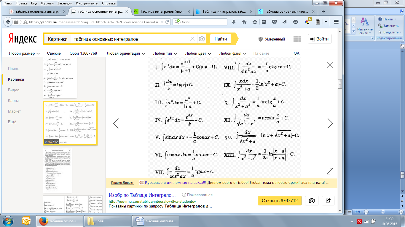The image size is (405, 227).
Task: Find similar images with the lens icon button
Action: (x=312, y=200)
